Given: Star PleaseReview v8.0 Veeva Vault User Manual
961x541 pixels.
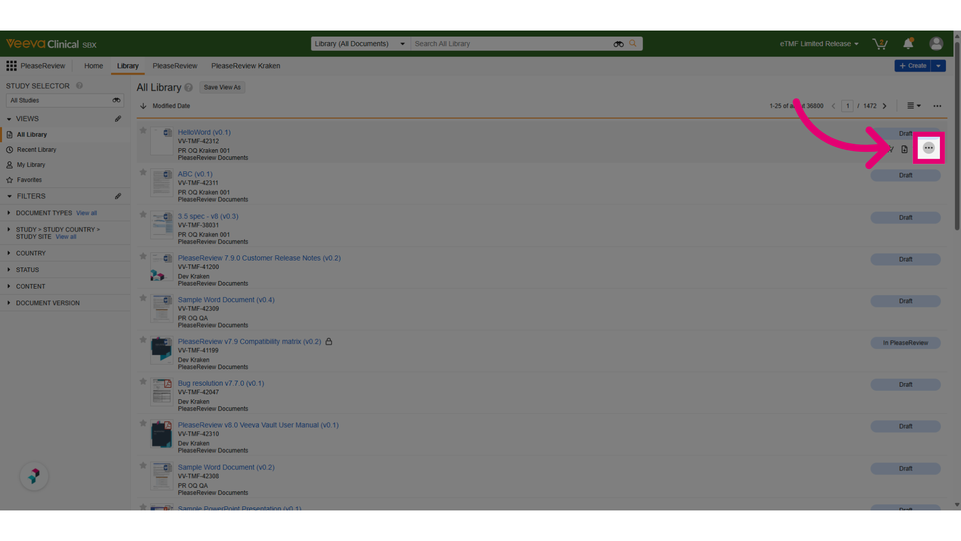Looking at the screenshot, I should click(x=143, y=423).
